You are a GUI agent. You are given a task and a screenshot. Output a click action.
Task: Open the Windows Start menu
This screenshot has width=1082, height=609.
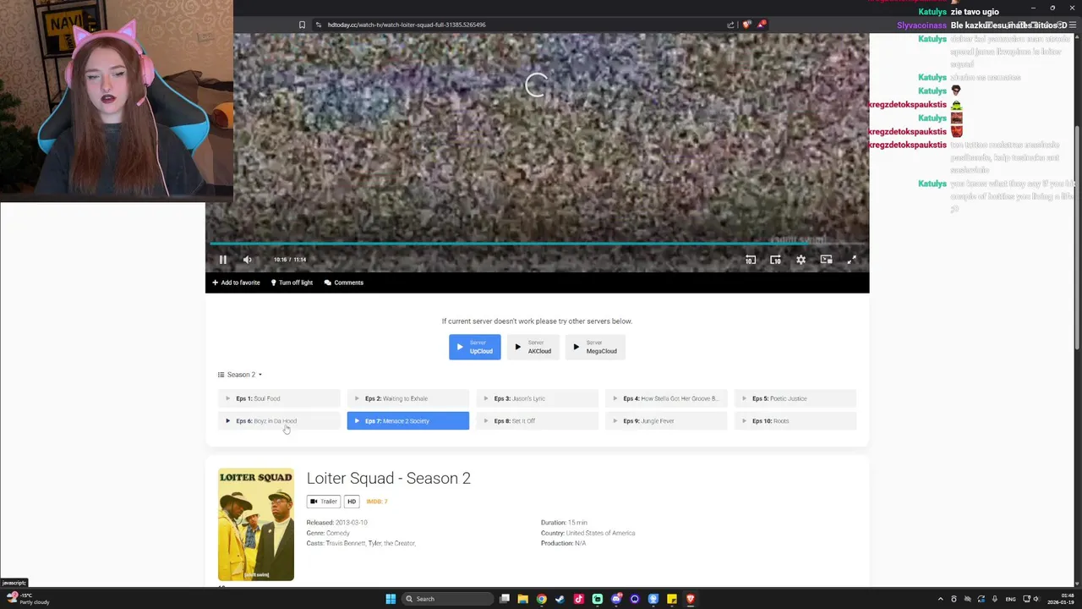click(391, 599)
